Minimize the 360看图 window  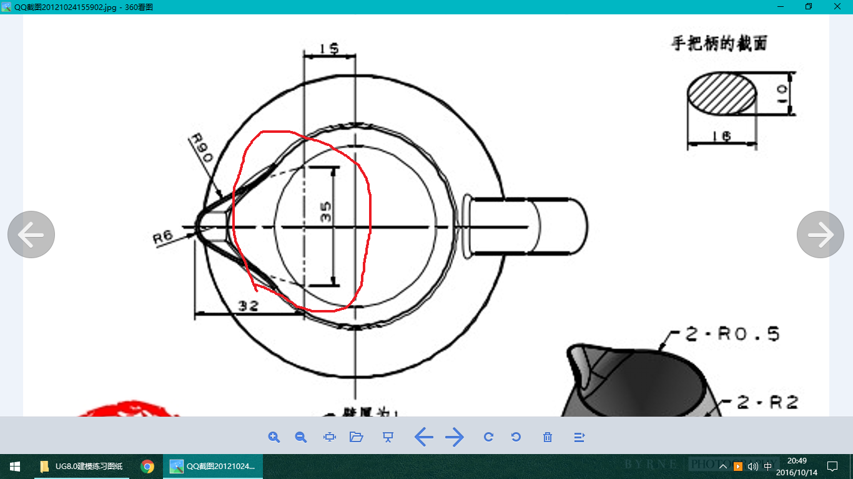(780, 6)
